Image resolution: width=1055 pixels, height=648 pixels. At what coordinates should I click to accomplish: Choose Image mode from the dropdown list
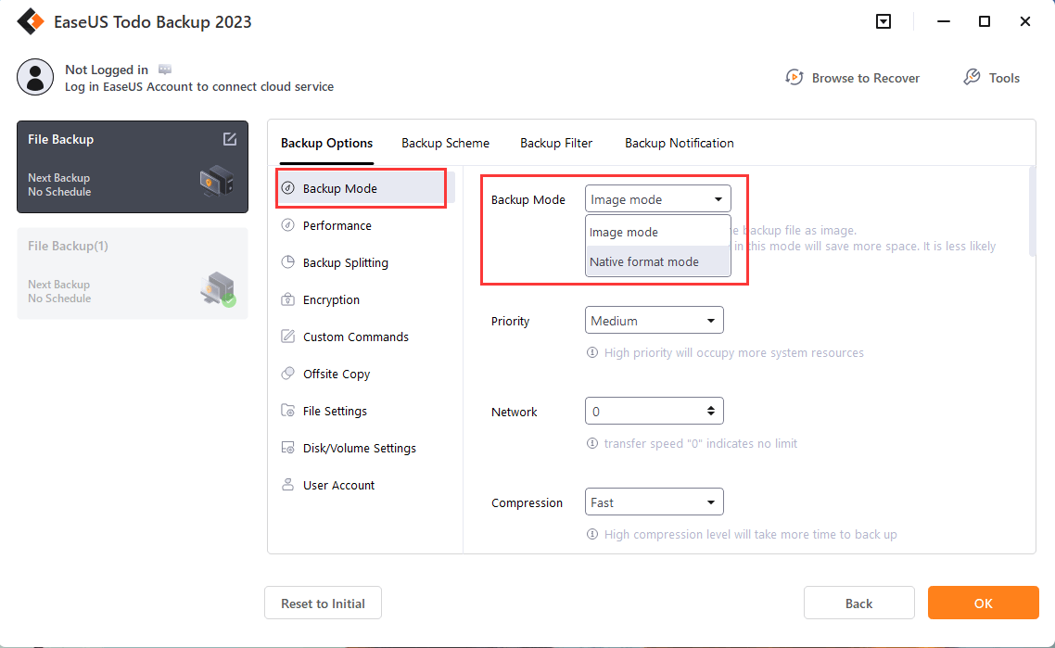657,232
